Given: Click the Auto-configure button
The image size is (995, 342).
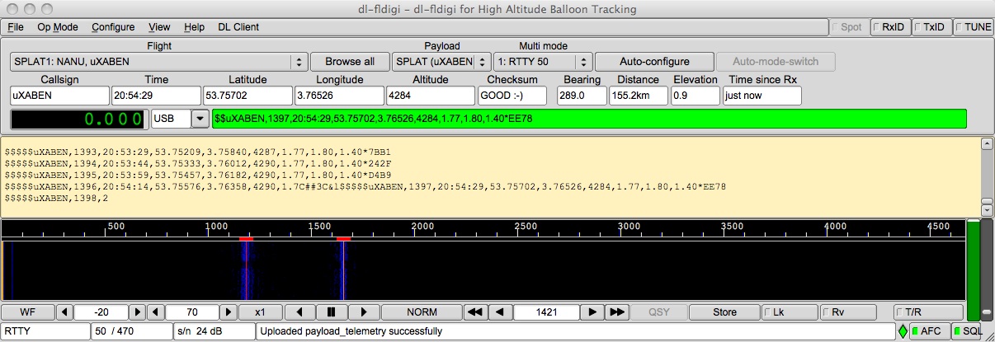Looking at the screenshot, I should coord(654,61).
